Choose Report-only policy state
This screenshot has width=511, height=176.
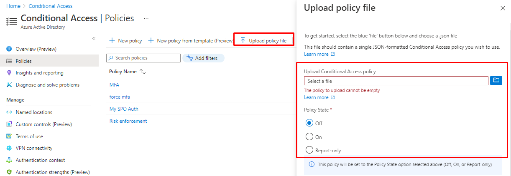[x=309, y=150]
